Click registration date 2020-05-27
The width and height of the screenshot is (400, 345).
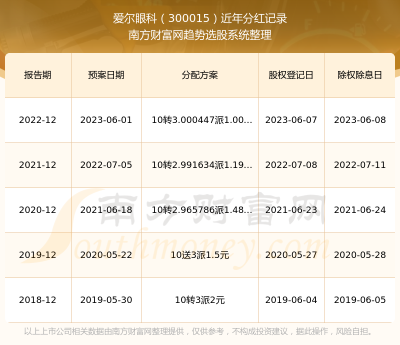click(x=291, y=255)
